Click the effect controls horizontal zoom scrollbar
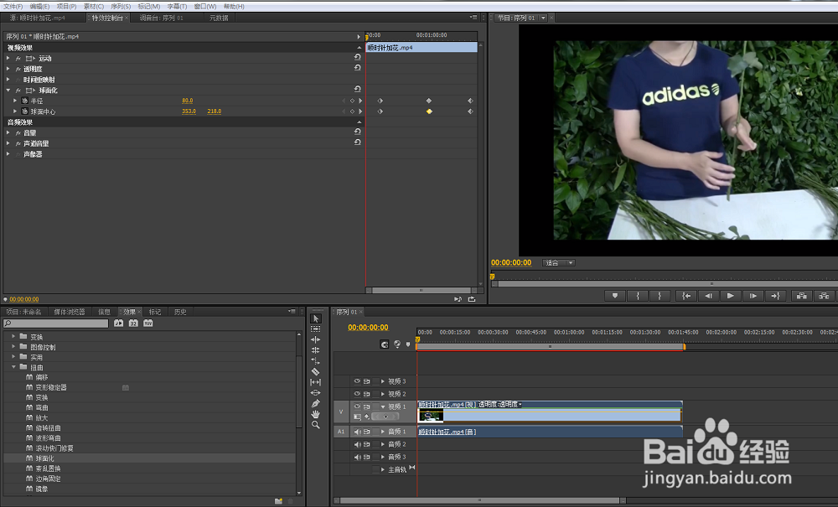Viewport: 838px width, 507px height. tap(422, 290)
